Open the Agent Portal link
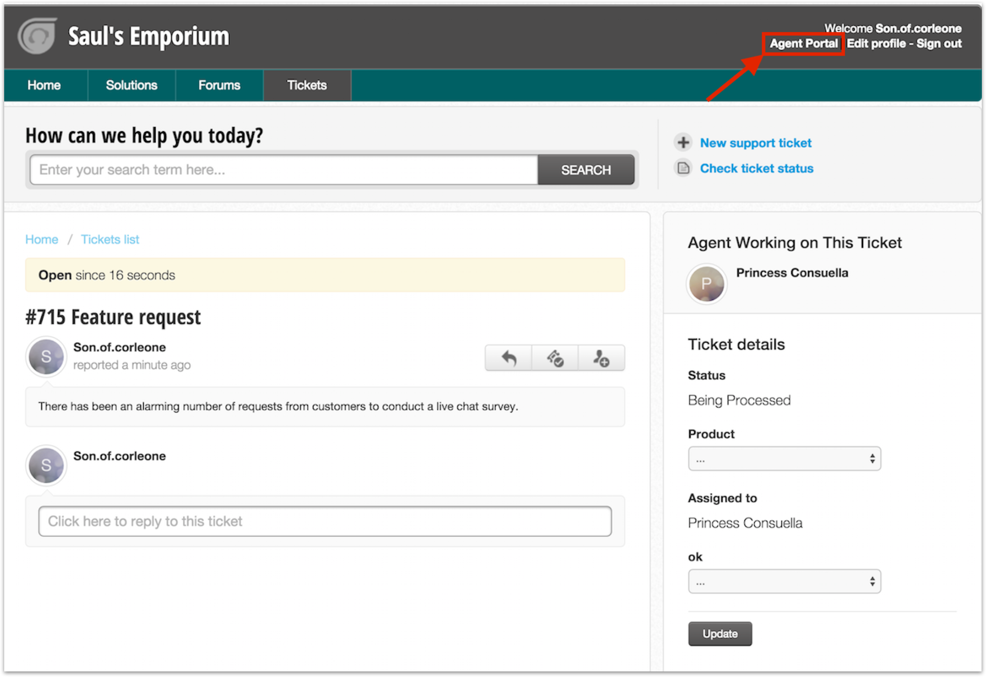Image resolution: width=986 pixels, height=677 pixels. click(803, 44)
